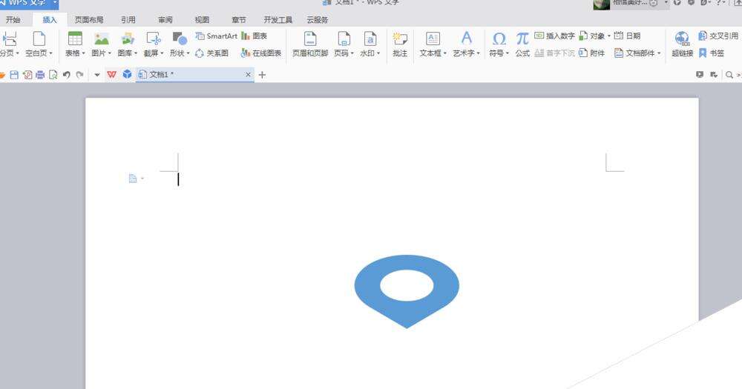Click the print icon in quick toolbar
The width and height of the screenshot is (742, 389).
[40, 75]
